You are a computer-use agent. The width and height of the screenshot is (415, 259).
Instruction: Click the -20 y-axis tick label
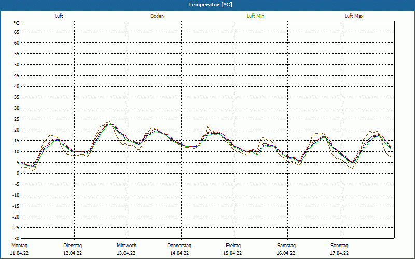click(16, 217)
